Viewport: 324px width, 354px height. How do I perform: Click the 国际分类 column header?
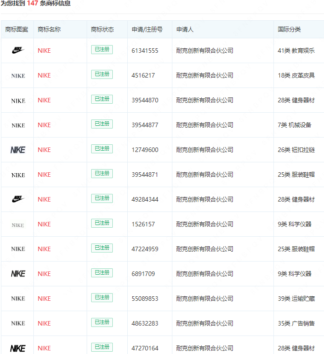pyautogui.click(x=289, y=29)
